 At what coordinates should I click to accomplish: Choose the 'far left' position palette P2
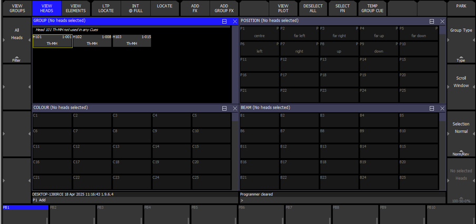pos(299,33)
